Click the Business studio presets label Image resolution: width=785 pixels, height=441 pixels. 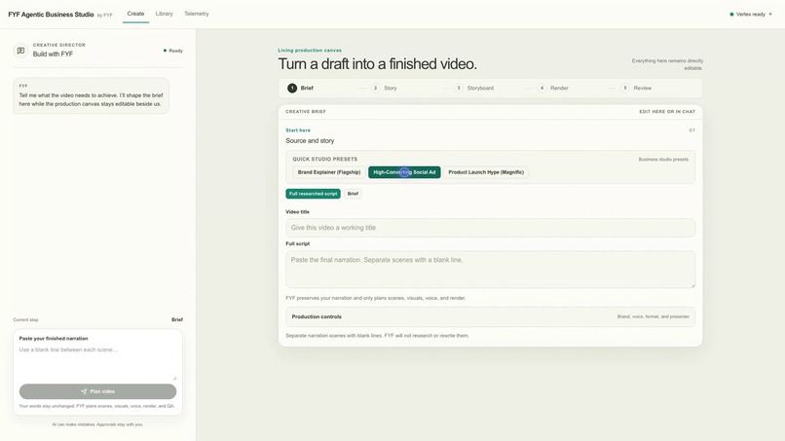[663, 160]
